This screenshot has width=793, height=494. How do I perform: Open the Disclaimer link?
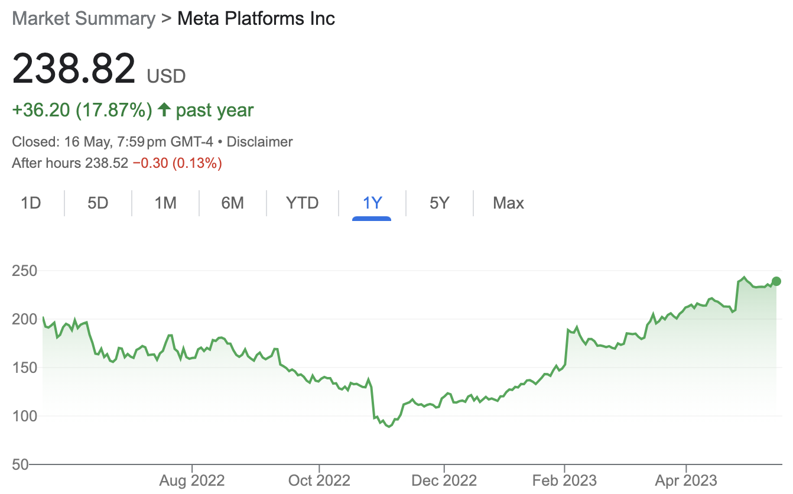tap(260, 142)
